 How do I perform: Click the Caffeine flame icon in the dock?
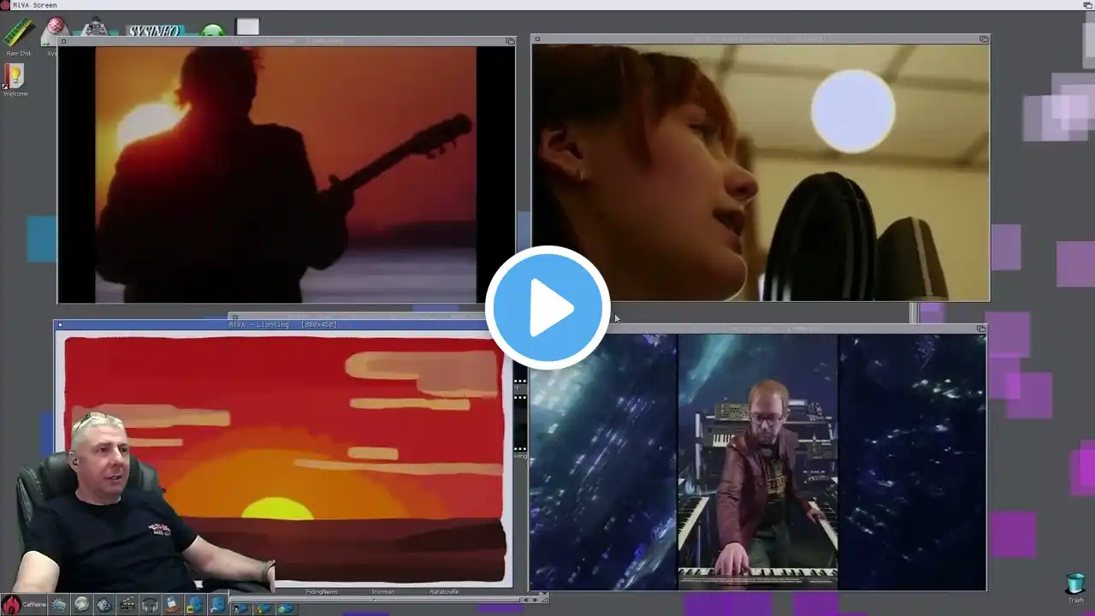(11, 604)
